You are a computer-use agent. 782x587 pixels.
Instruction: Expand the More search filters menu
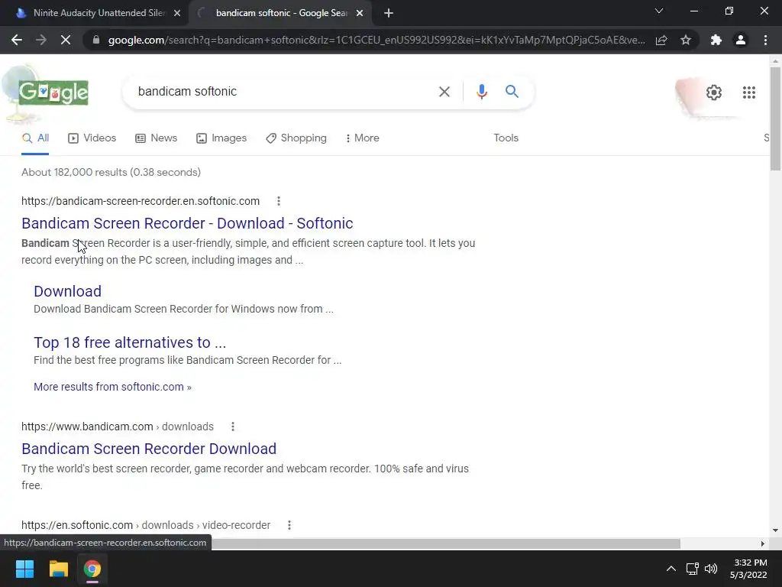[x=363, y=138]
